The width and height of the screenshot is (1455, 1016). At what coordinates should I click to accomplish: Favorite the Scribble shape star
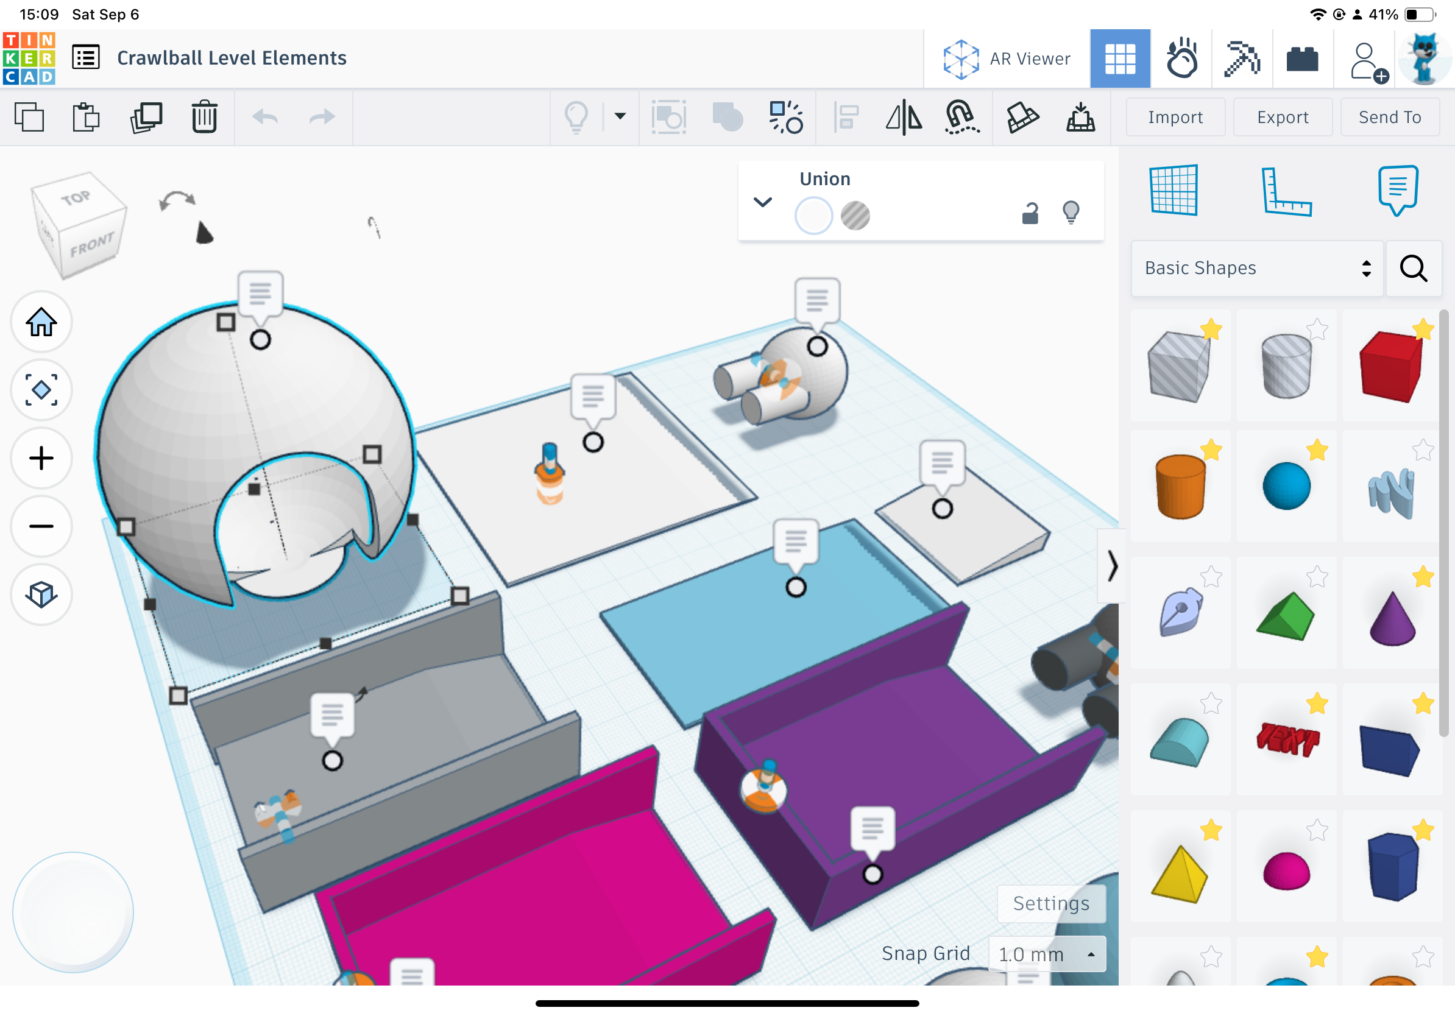[x=1423, y=450]
